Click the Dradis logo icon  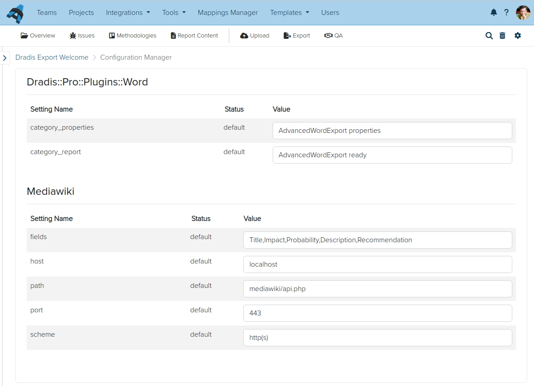[15, 14]
